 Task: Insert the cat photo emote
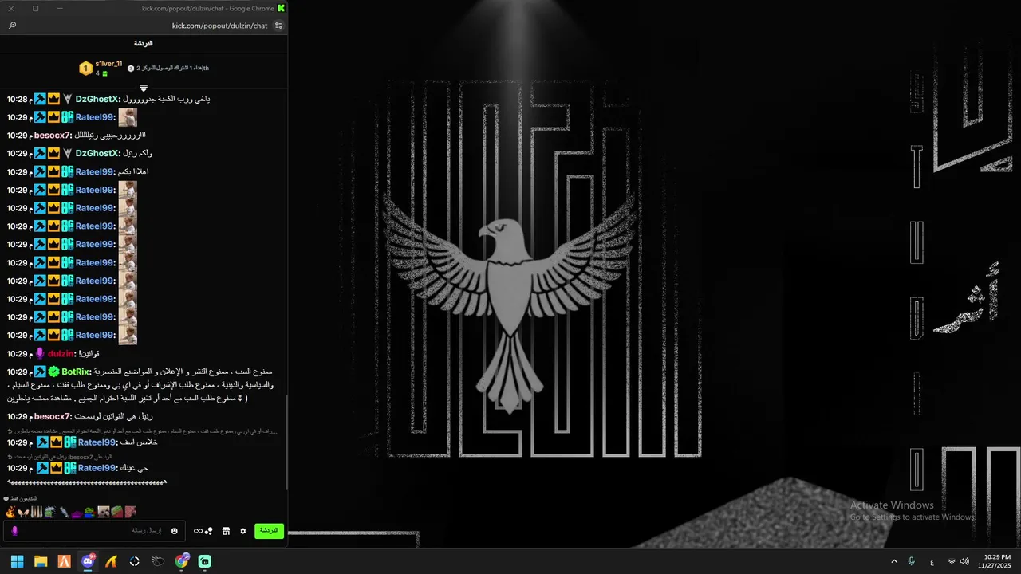click(x=103, y=512)
